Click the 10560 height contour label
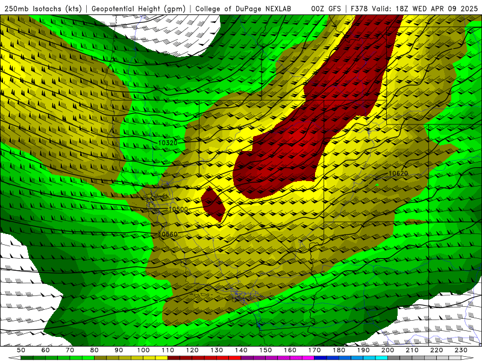Image resolution: width=482 pixels, height=361 pixels. pos(168,234)
